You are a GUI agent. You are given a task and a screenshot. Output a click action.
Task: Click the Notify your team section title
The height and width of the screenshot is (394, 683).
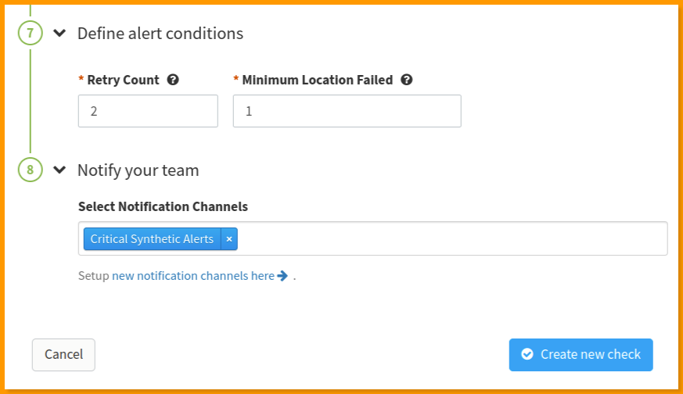pyautogui.click(x=138, y=170)
